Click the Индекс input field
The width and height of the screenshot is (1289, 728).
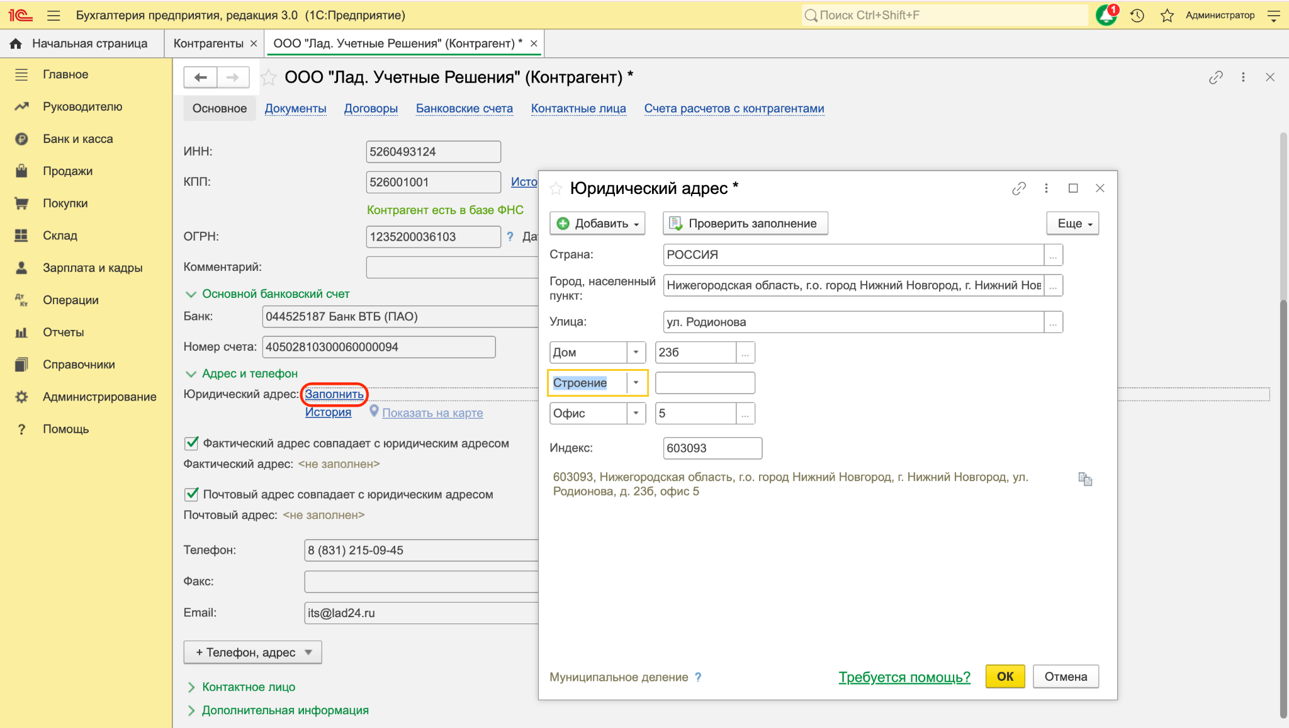[712, 448]
